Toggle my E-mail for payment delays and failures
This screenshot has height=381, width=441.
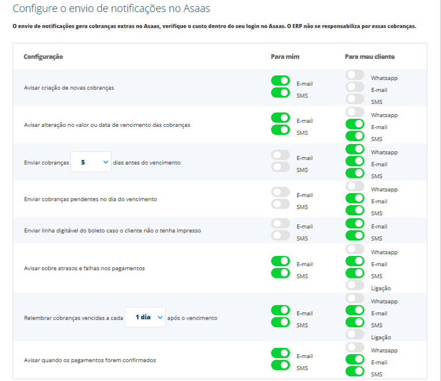click(280, 261)
